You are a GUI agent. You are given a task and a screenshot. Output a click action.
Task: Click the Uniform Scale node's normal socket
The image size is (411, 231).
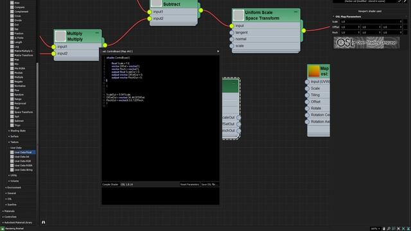click(232, 39)
